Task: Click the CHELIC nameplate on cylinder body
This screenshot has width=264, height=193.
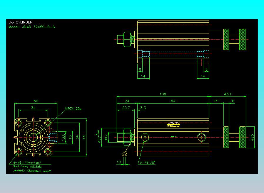Action: point(173,124)
